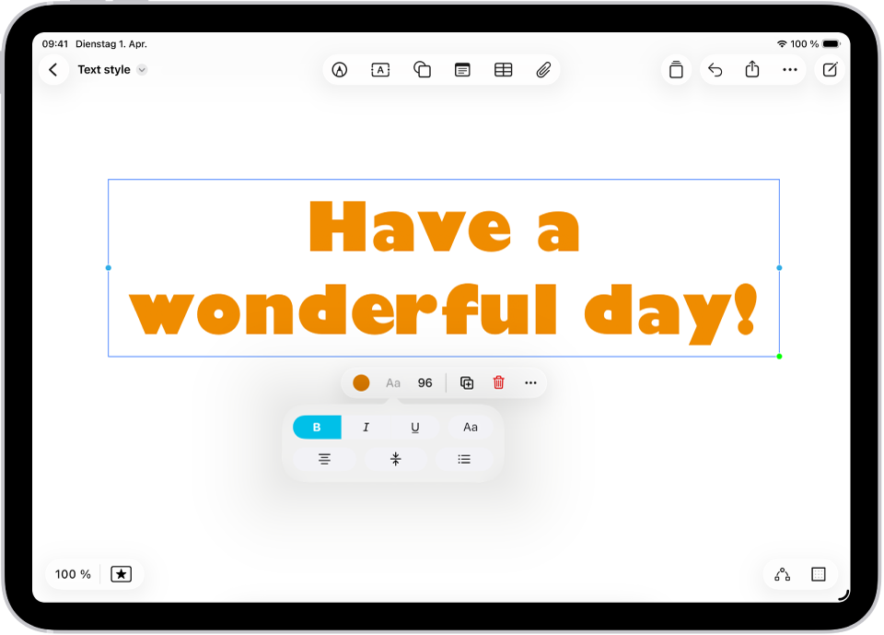Open bulleted list options
The width and height of the screenshot is (884, 635).
coord(464,460)
